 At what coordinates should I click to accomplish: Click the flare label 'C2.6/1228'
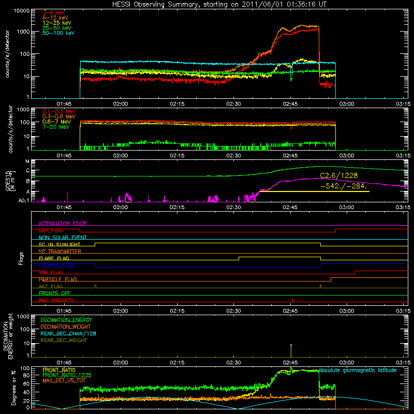click(339, 175)
